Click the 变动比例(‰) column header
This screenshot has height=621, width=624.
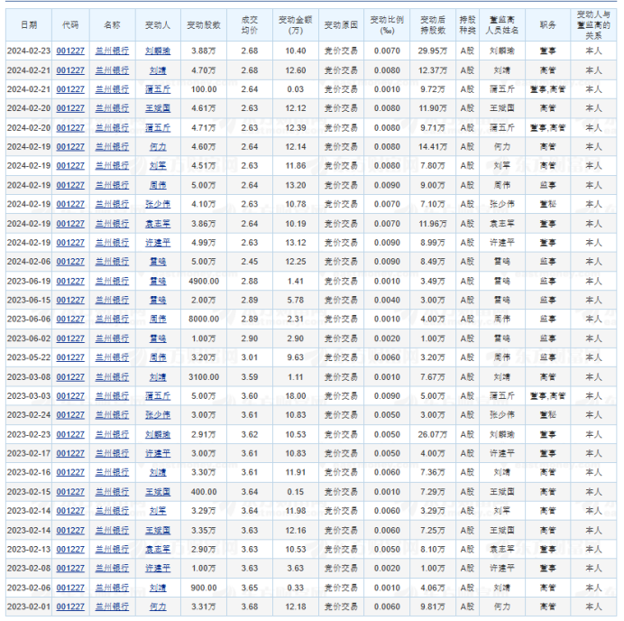coord(387,25)
